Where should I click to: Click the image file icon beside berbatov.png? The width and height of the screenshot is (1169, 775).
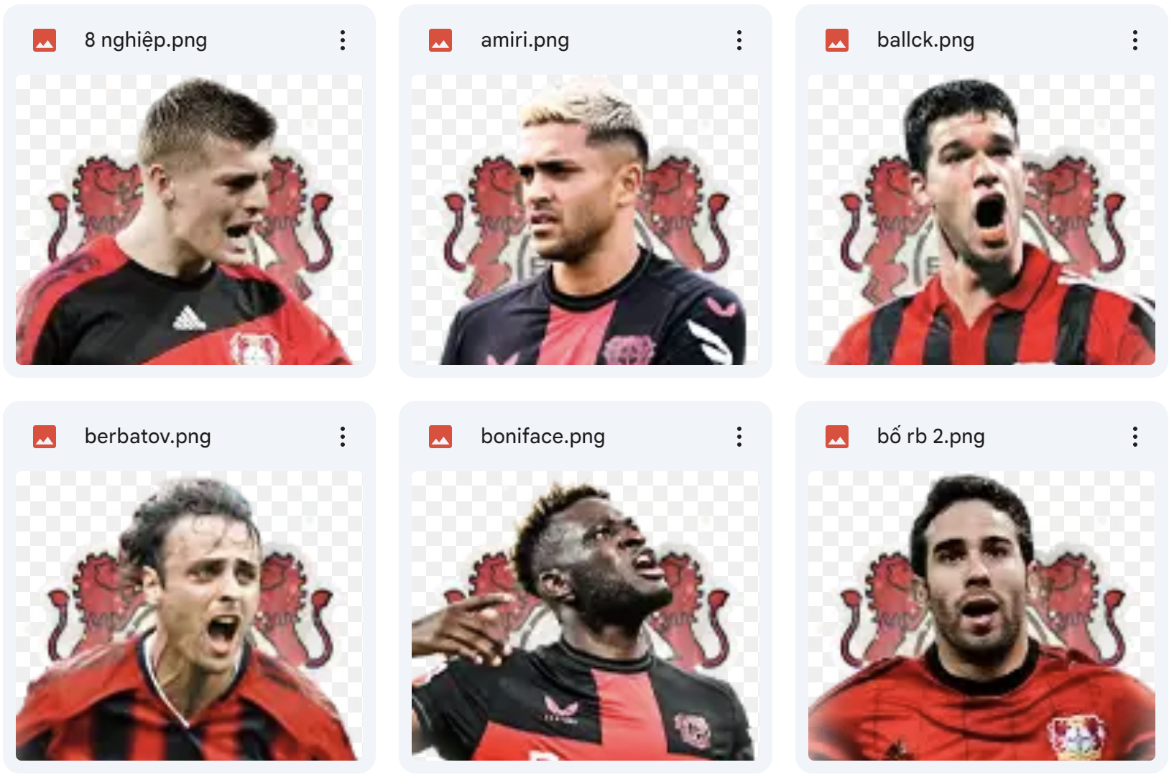pyautogui.click(x=45, y=437)
